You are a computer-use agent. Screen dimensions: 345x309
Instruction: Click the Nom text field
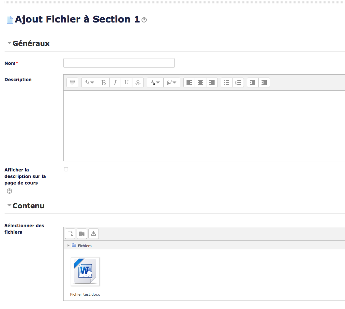[119, 63]
